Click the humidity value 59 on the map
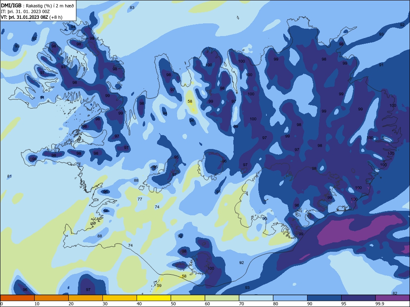 click(159, 286)
